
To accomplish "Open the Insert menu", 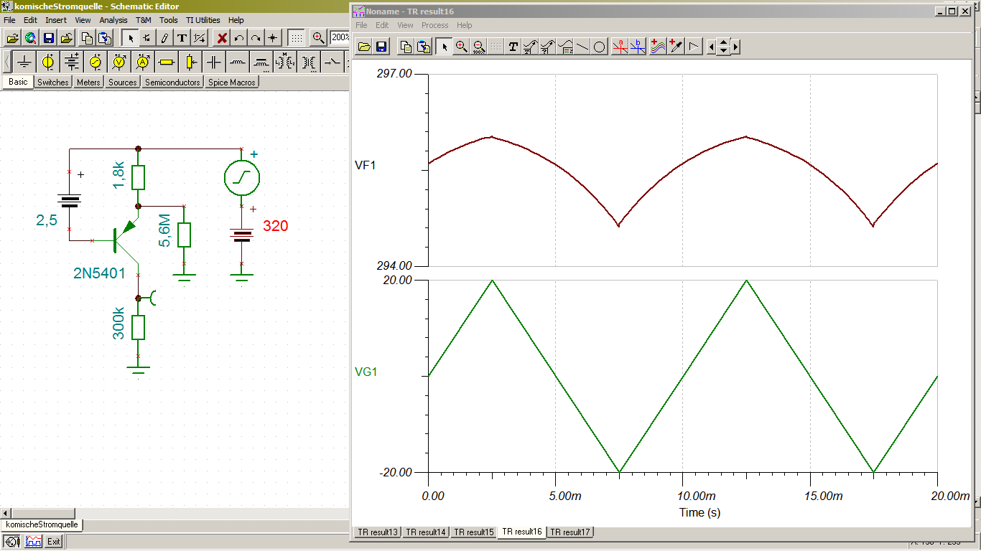I will [56, 20].
